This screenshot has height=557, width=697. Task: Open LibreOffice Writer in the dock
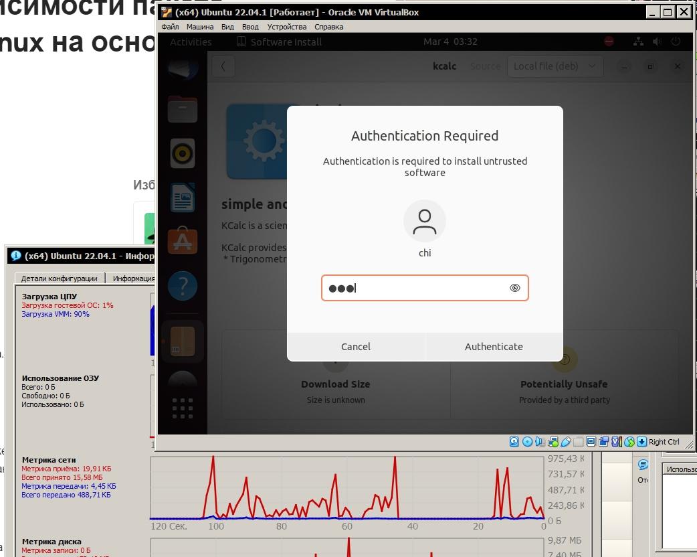tap(183, 197)
